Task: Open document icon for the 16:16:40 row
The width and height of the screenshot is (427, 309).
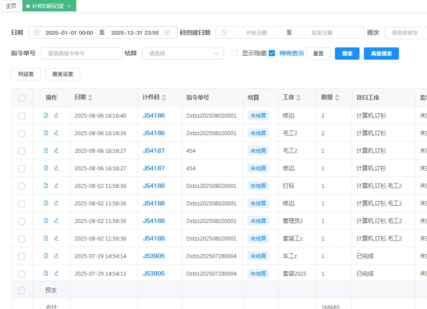Action: [46, 115]
